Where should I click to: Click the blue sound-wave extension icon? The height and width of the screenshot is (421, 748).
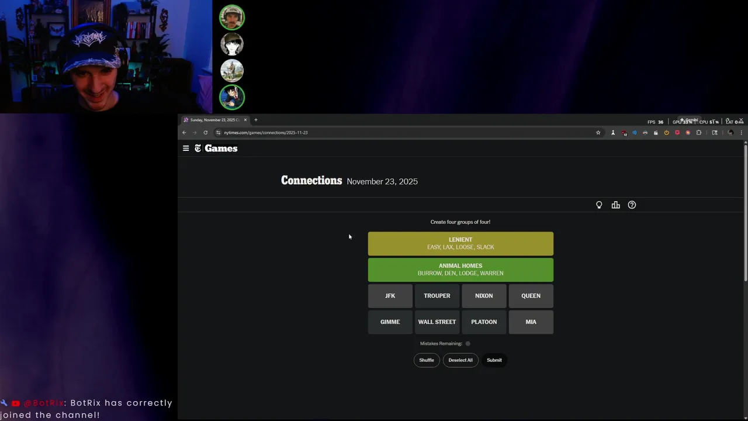click(635, 133)
